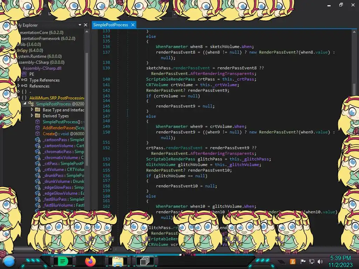
Task: Click the SimplePostProcess class icon
Action: coord(31,104)
